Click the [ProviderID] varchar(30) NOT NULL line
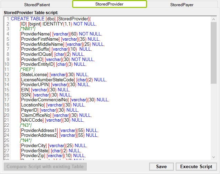Viewport: 220px width, 174px height. click(57, 59)
